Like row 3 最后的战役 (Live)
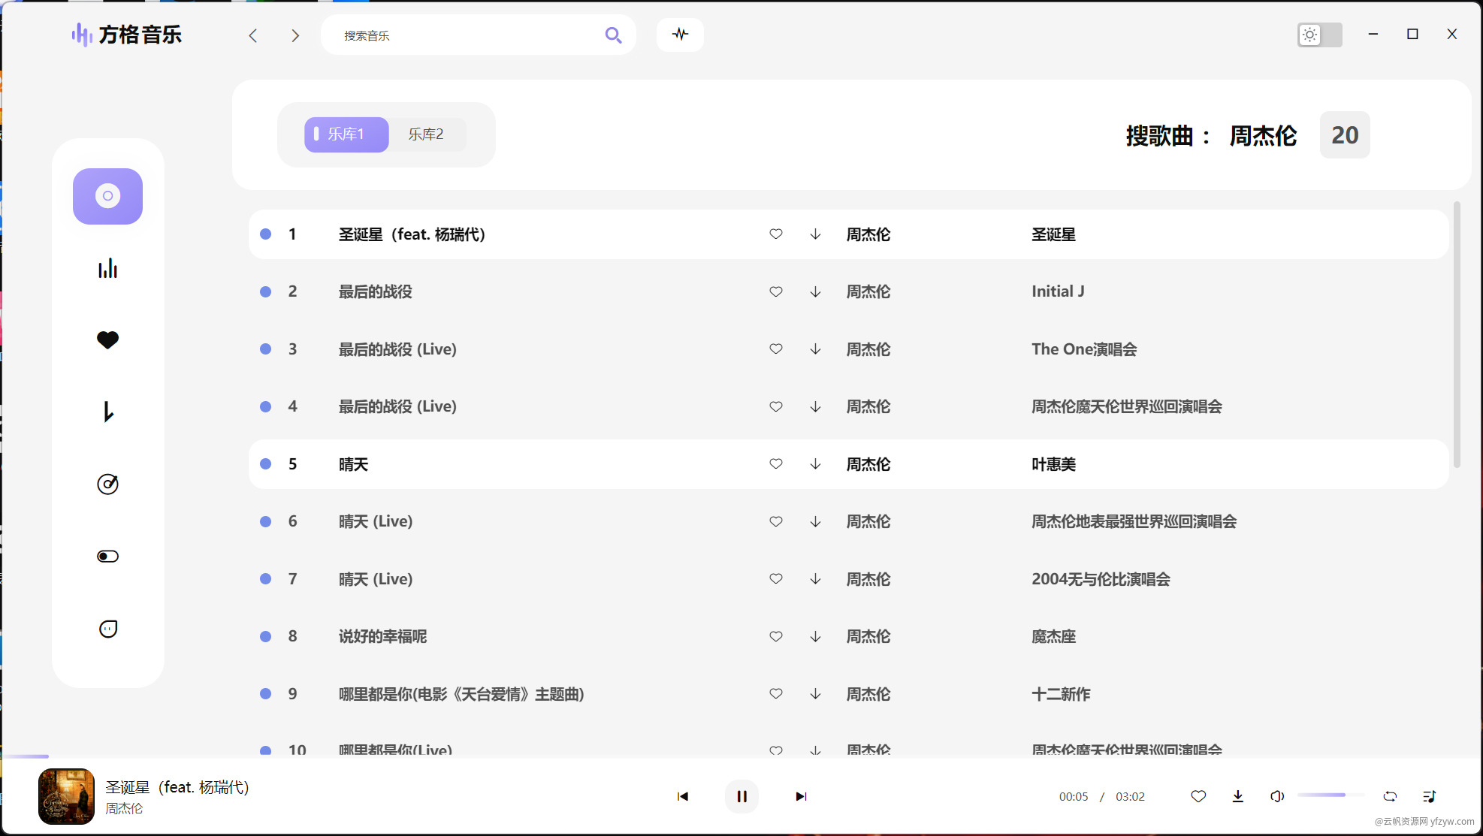Image resolution: width=1483 pixels, height=836 pixels. click(x=776, y=349)
